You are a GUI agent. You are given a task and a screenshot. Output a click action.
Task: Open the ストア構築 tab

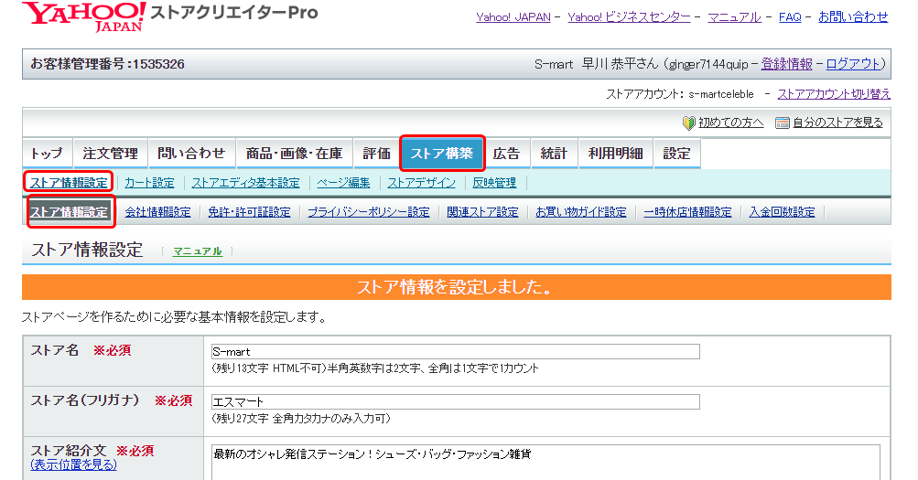[x=442, y=154]
